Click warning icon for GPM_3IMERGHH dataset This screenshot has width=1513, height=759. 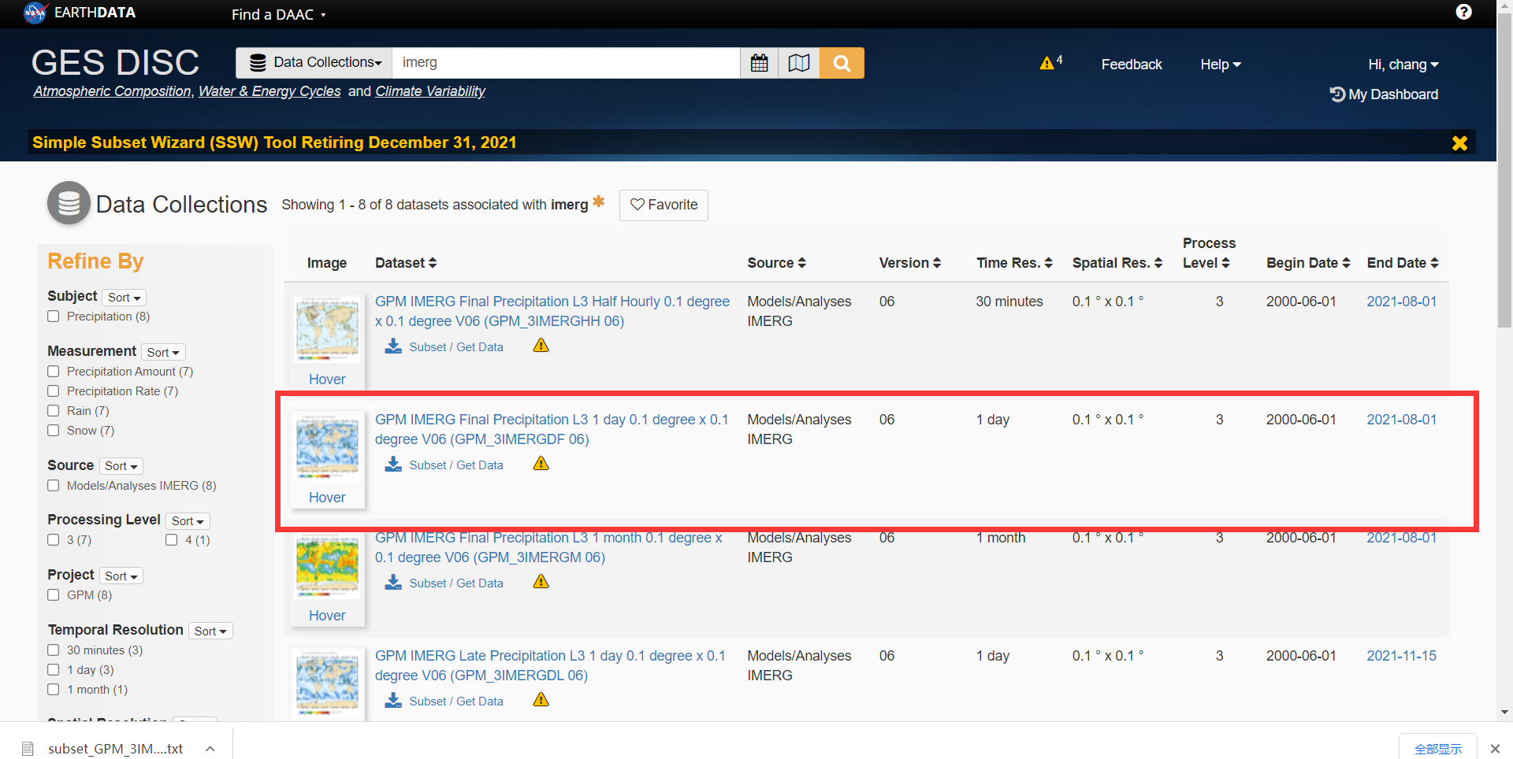tap(541, 346)
